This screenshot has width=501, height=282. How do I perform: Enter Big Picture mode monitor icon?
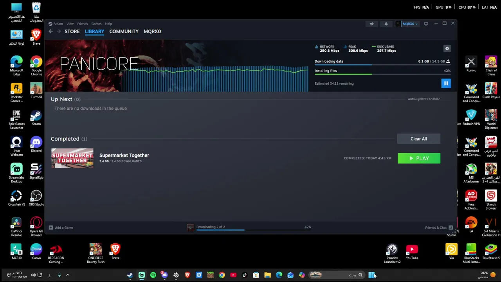(x=426, y=24)
